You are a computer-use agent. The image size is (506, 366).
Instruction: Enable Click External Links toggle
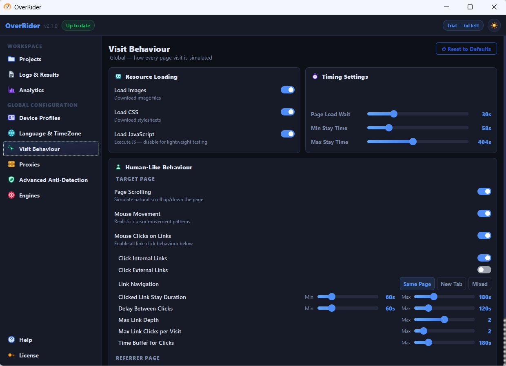click(484, 270)
